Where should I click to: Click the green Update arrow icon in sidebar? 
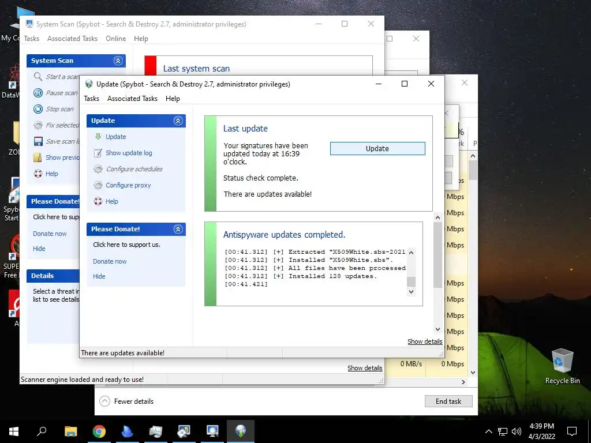click(98, 136)
